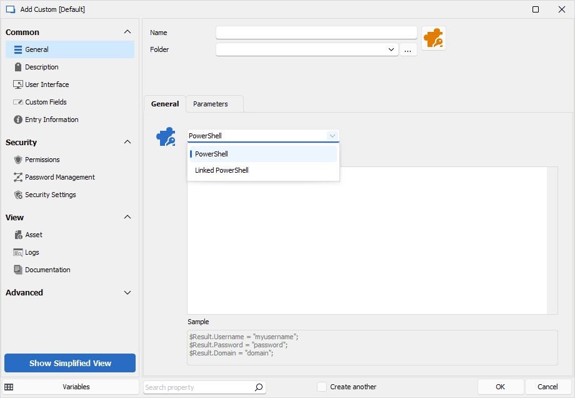
Task: Click the orange puzzle-key entry icon
Action: (433, 39)
